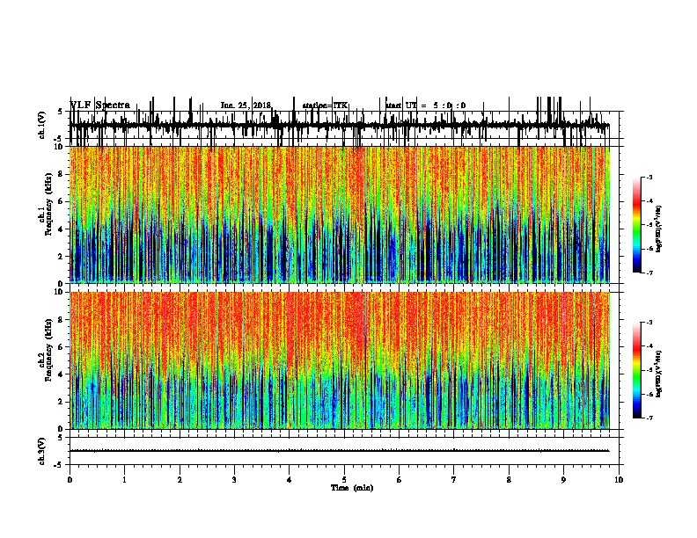Click the time axis tick label "8"
The width and height of the screenshot is (697, 538).
pos(509,480)
